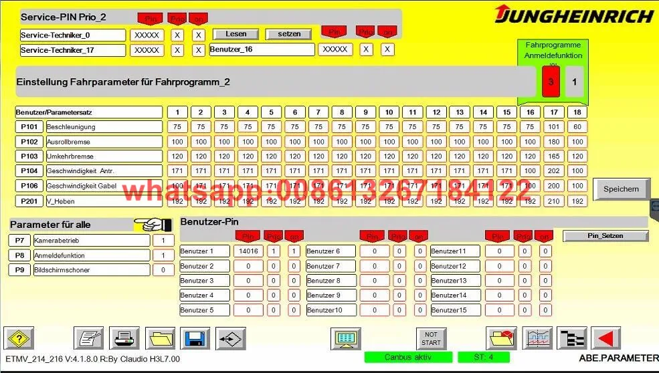Click the Pin_Setzen button
Viewport: 659px width, 373px height.
click(605, 236)
